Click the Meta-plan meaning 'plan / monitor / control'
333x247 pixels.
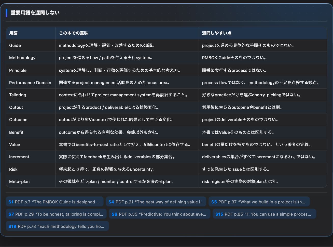(x=127, y=181)
